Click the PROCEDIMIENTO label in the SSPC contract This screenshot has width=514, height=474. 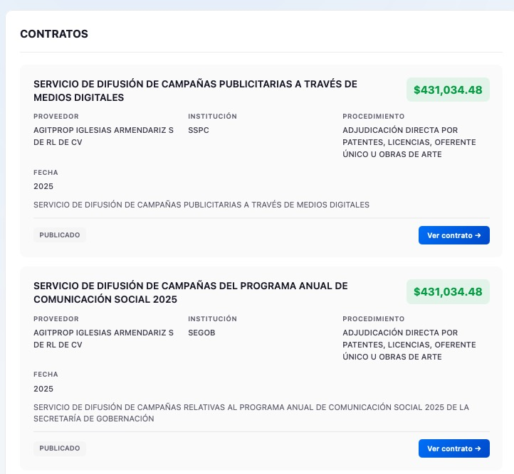coord(373,117)
